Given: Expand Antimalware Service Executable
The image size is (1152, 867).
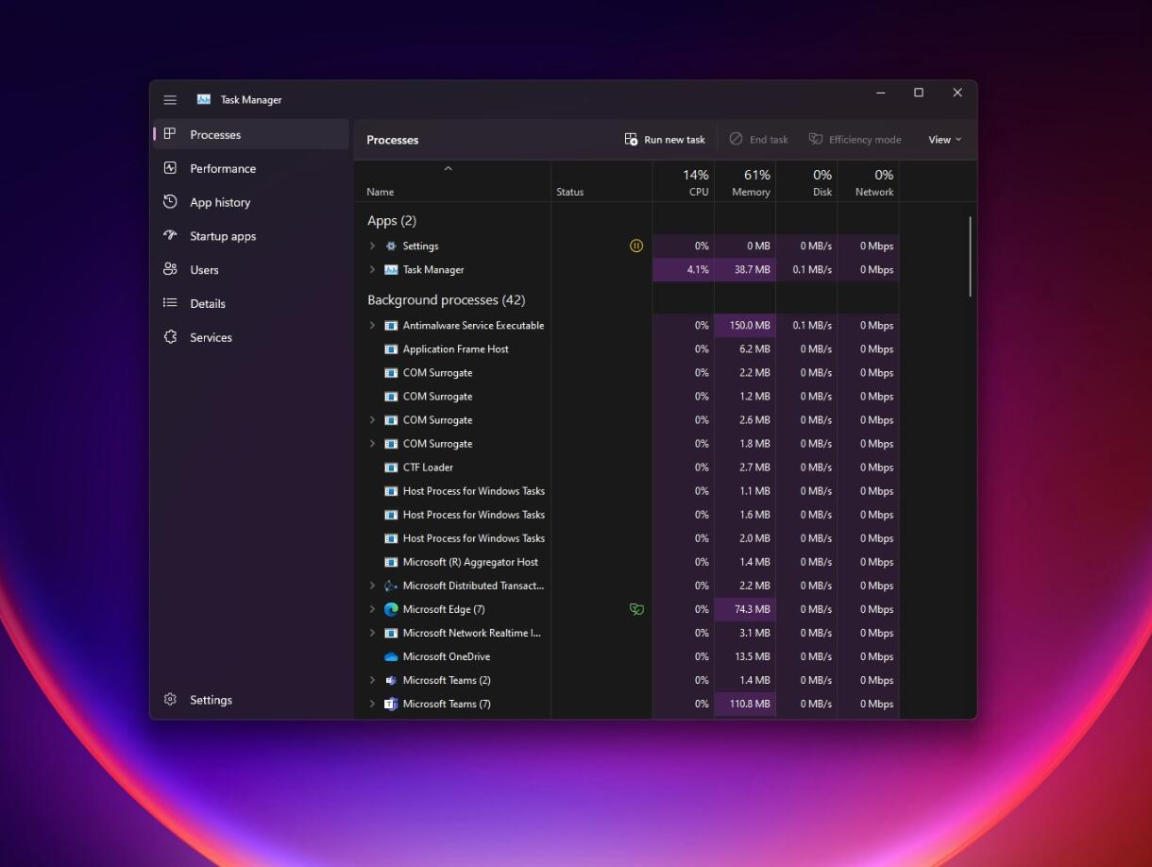Looking at the screenshot, I should [372, 325].
